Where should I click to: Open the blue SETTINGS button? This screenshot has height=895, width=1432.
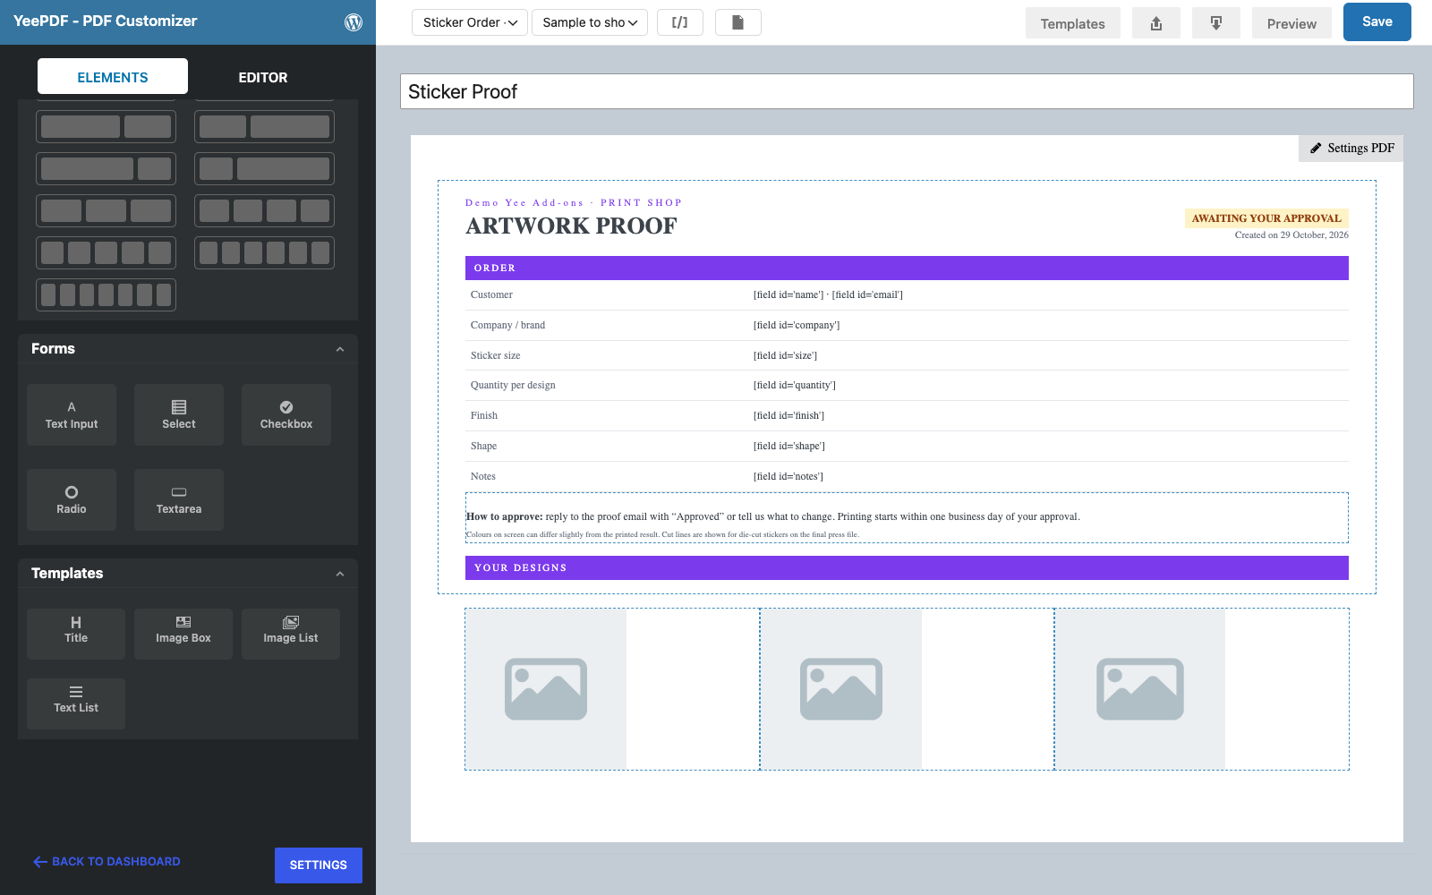[x=318, y=865]
